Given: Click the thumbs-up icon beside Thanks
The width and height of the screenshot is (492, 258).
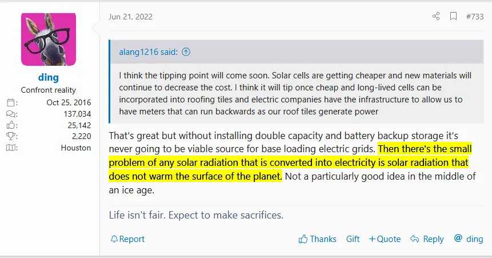Looking at the screenshot, I should 303,239.
